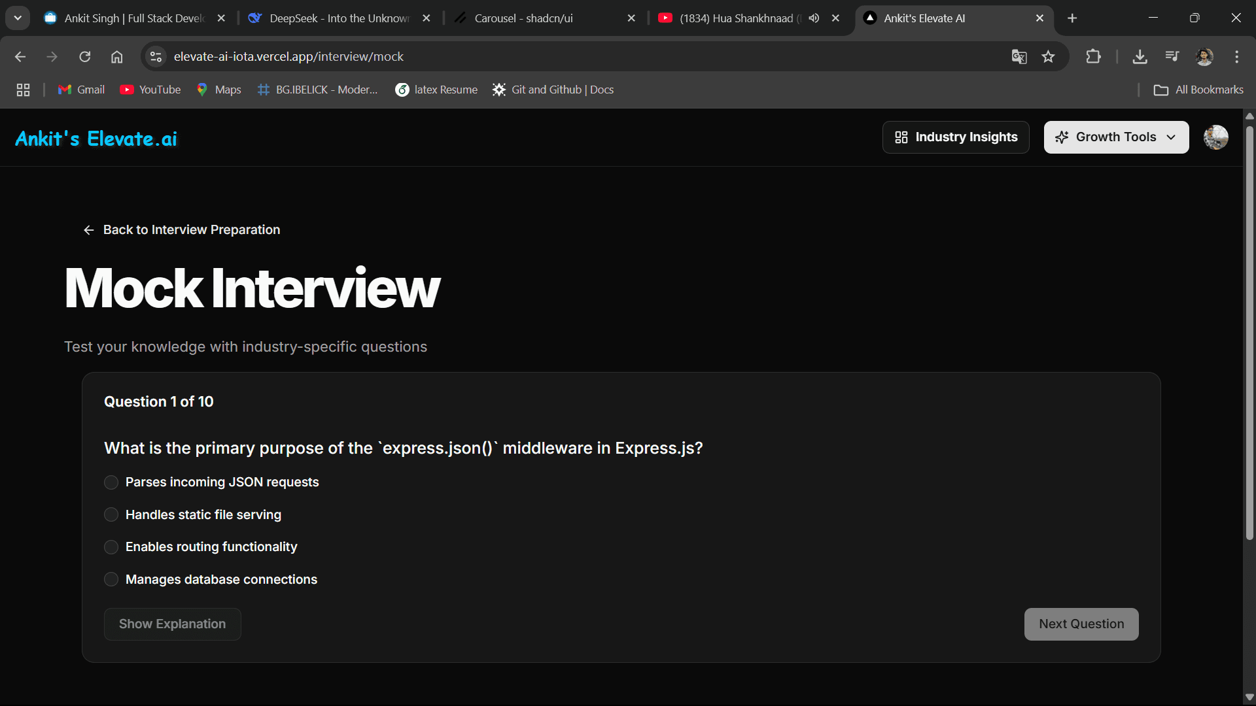Click the 'Question 1 of 10' text
This screenshot has width=1256, height=706.
click(x=159, y=402)
